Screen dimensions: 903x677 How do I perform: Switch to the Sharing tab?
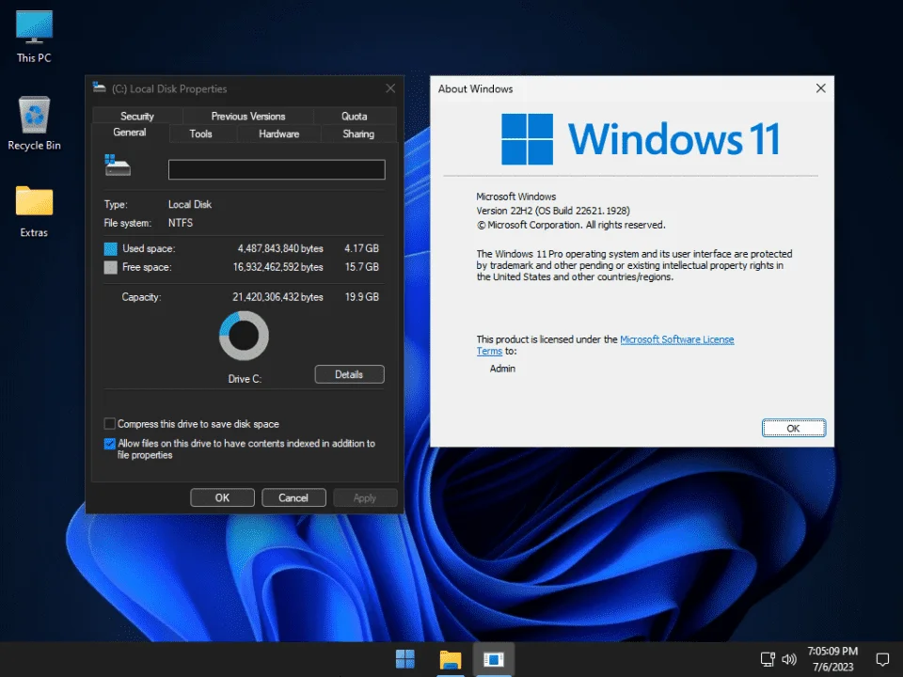coord(358,134)
